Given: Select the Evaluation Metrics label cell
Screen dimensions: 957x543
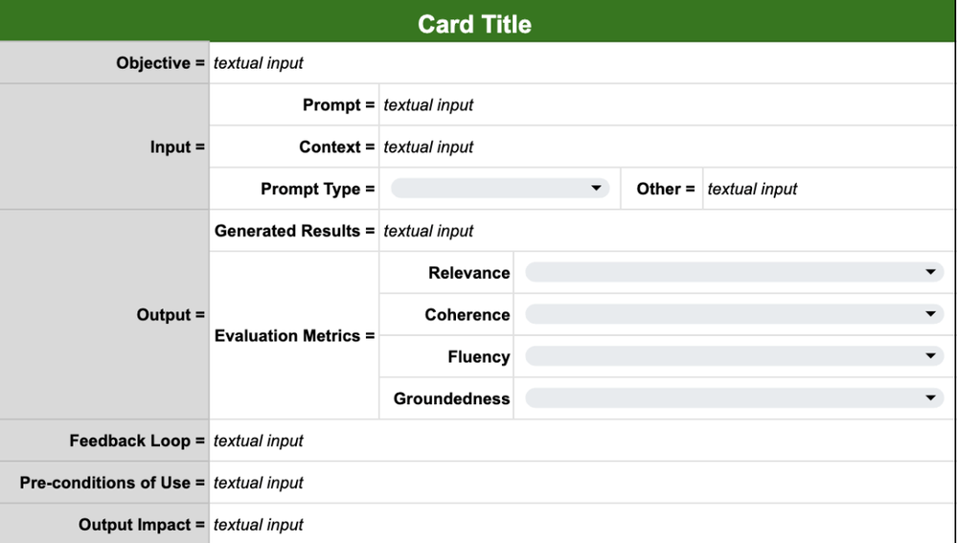Looking at the screenshot, I should pos(294,336).
